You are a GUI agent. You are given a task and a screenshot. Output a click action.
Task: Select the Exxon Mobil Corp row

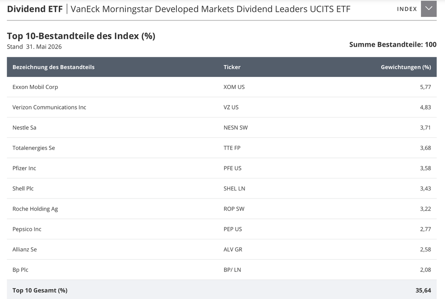[x=222, y=87]
